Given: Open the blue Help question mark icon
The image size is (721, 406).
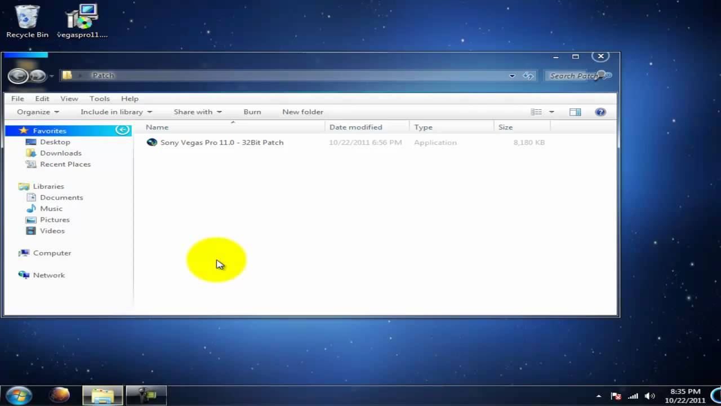Looking at the screenshot, I should coord(600,112).
